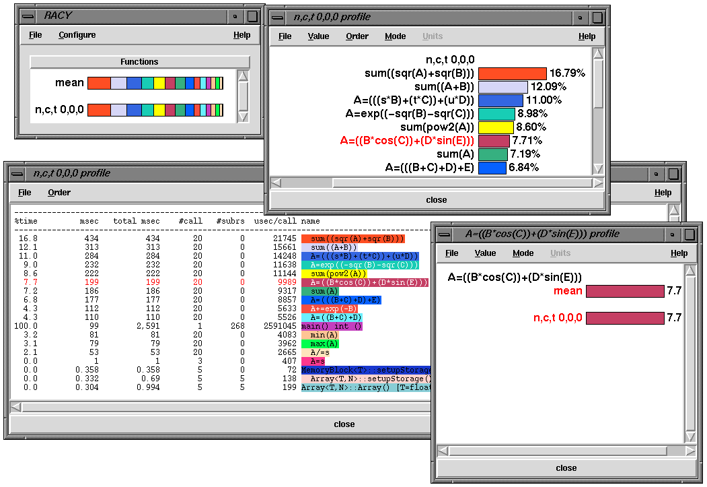Image resolution: width=707 pixels, height=487 pixels.
Task: Open the Configure menu in RACY window
Action: click(77, 35)
